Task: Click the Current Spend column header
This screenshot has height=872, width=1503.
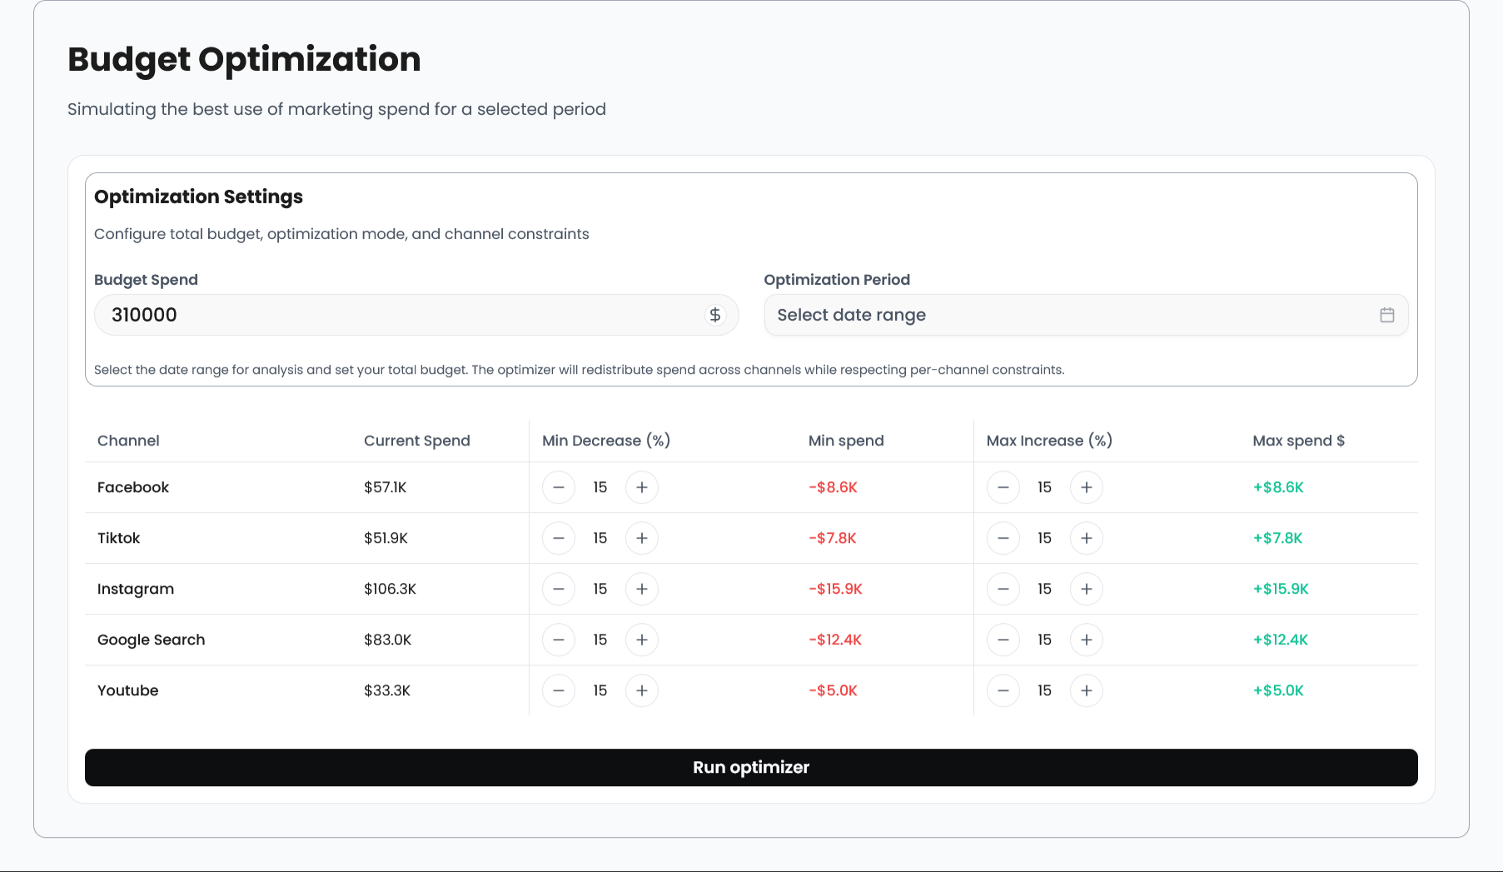Action: tap(416, 441)
